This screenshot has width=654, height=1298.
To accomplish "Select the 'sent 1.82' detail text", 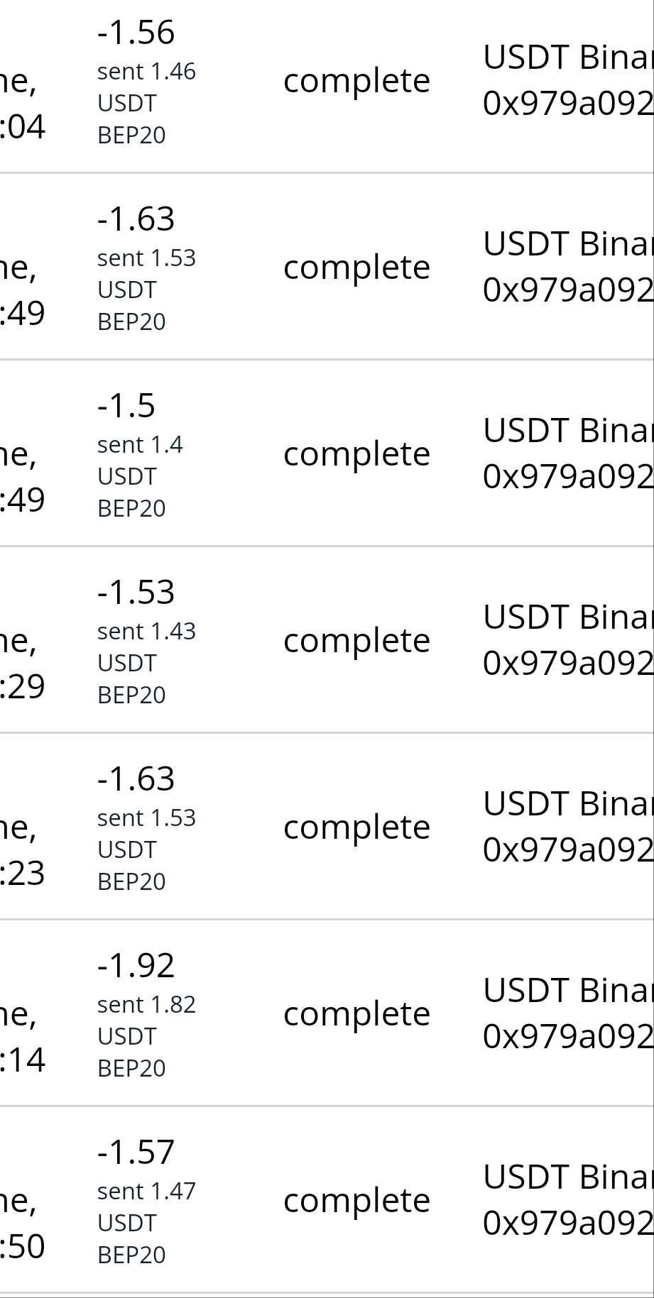I will click(146, 1005).
